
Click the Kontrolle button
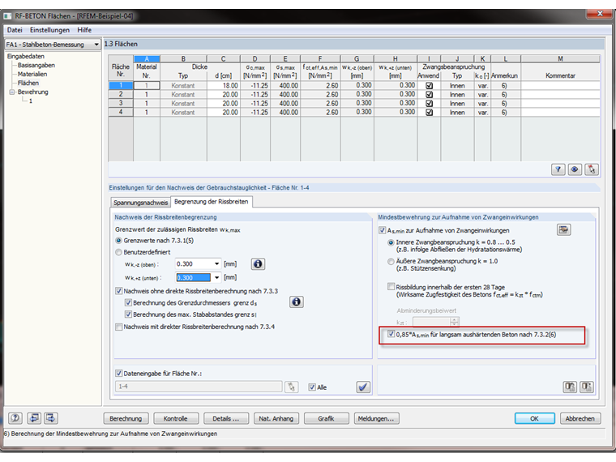[x=176, y=418]
